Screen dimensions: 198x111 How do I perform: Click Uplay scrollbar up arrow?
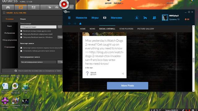tap(193, 27)
